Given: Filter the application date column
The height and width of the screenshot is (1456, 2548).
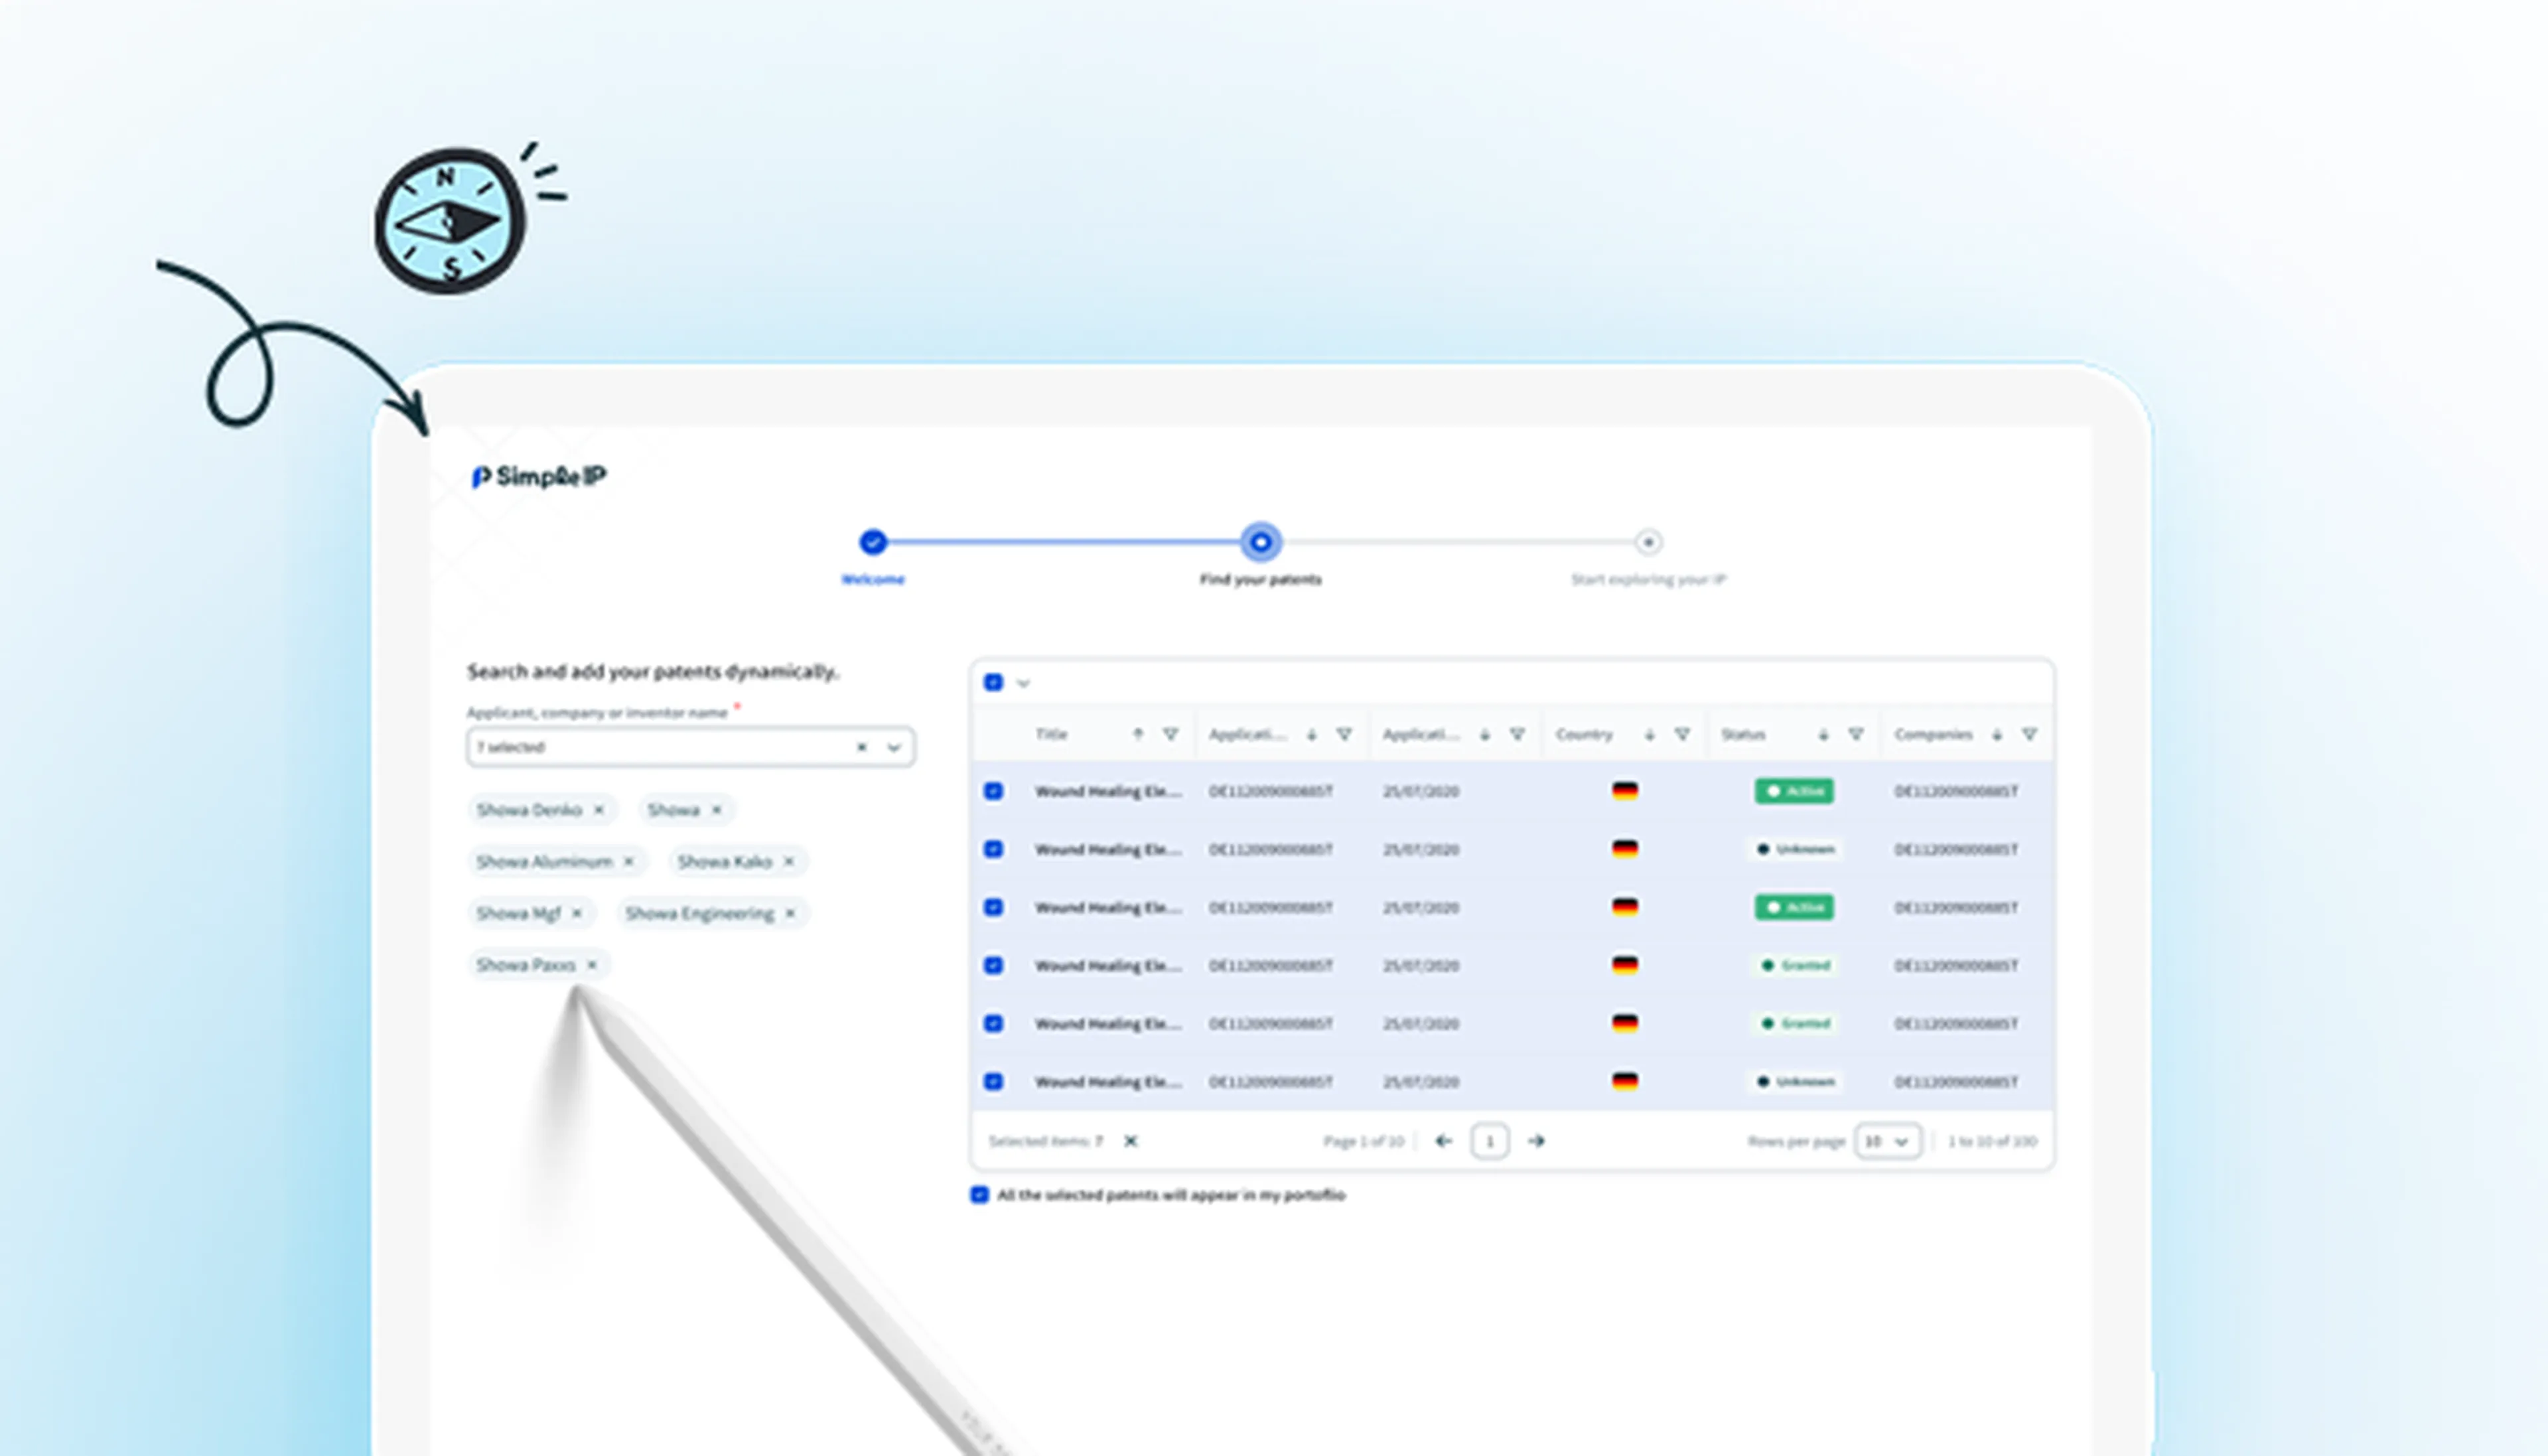Looking at the screenshot, I should pyautogui.click(x=1518, y=734).
